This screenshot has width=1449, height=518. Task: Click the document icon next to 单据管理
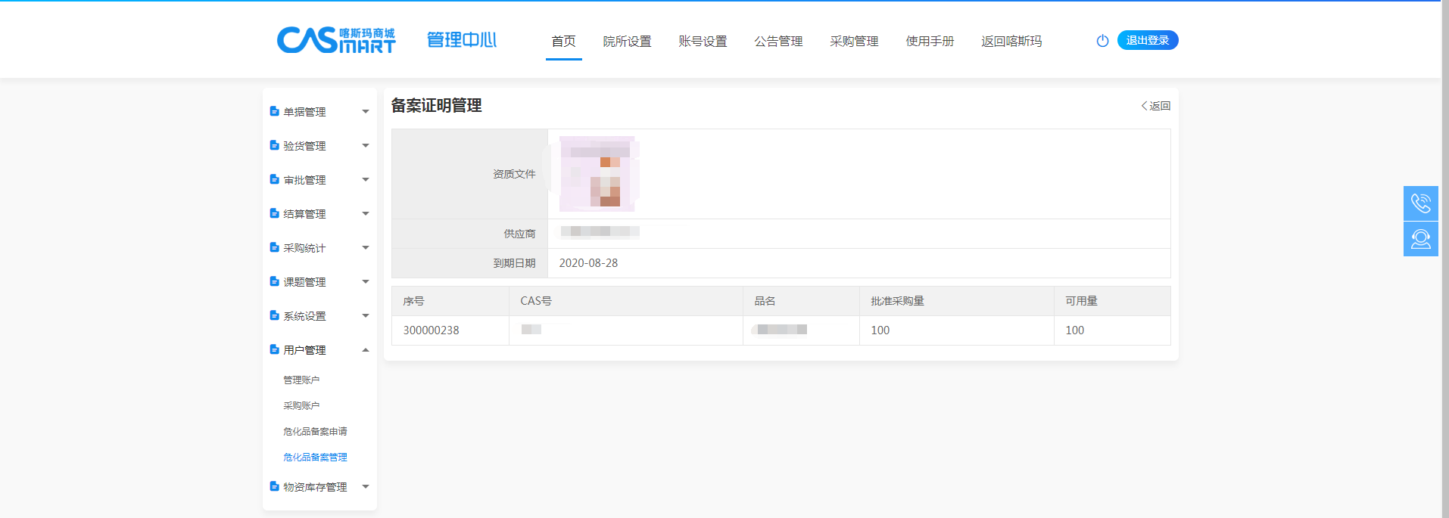(x=275, y=111)
